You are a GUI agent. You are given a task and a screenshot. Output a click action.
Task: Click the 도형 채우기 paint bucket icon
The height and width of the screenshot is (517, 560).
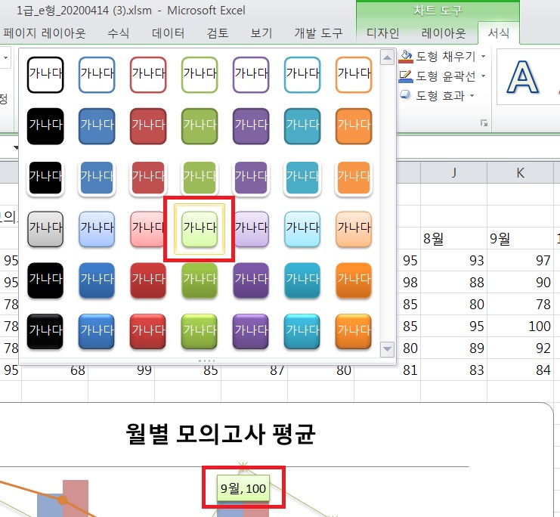click(406, 56)
